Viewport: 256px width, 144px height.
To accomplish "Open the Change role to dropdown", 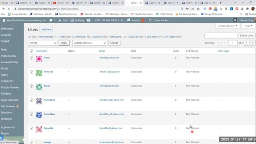I will (x=90, y=43).
